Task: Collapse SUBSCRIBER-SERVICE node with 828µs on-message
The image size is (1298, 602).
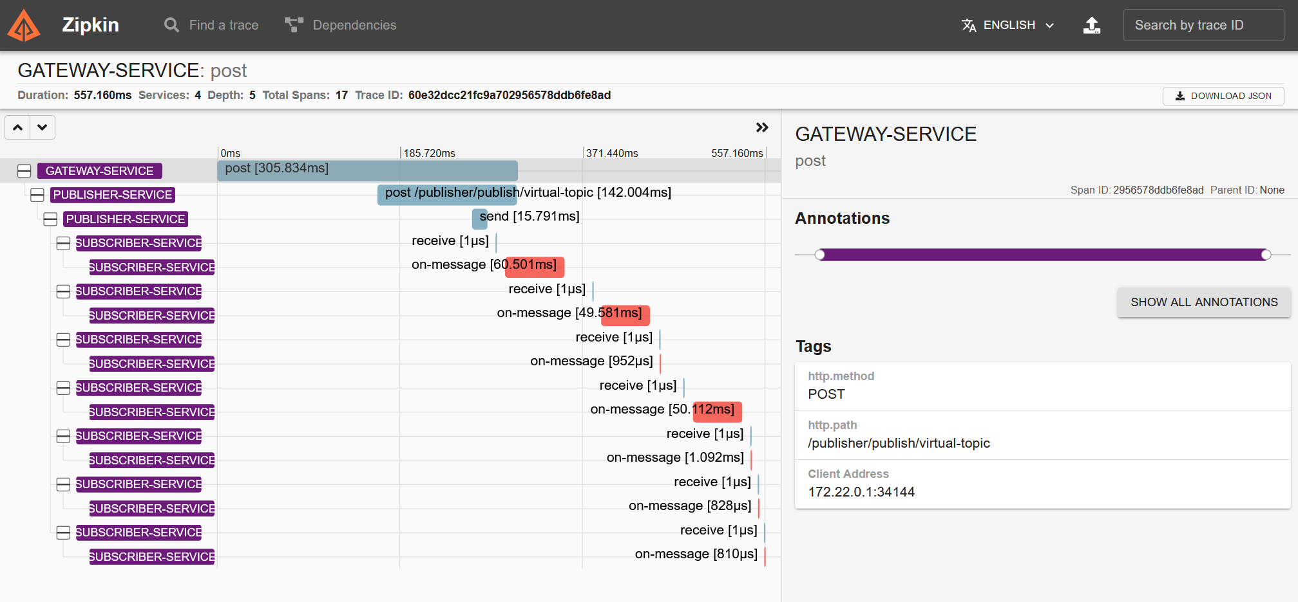Action: (63, 484)
